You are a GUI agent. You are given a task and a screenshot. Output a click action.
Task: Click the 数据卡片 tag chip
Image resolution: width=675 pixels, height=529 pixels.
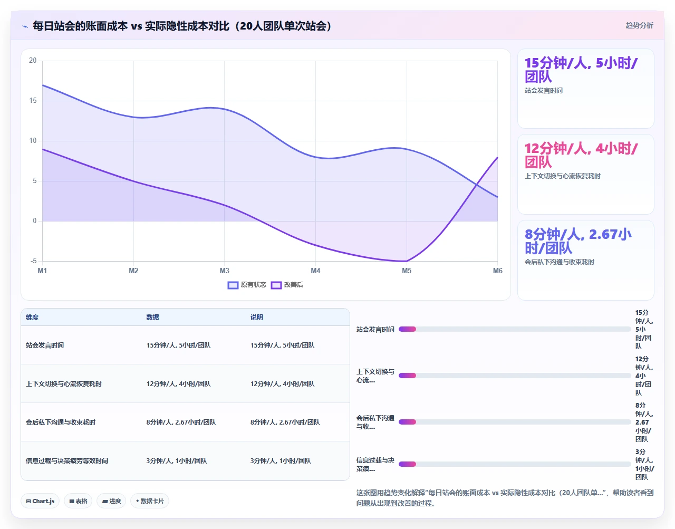pyautogui.click(x=150, y=501)
